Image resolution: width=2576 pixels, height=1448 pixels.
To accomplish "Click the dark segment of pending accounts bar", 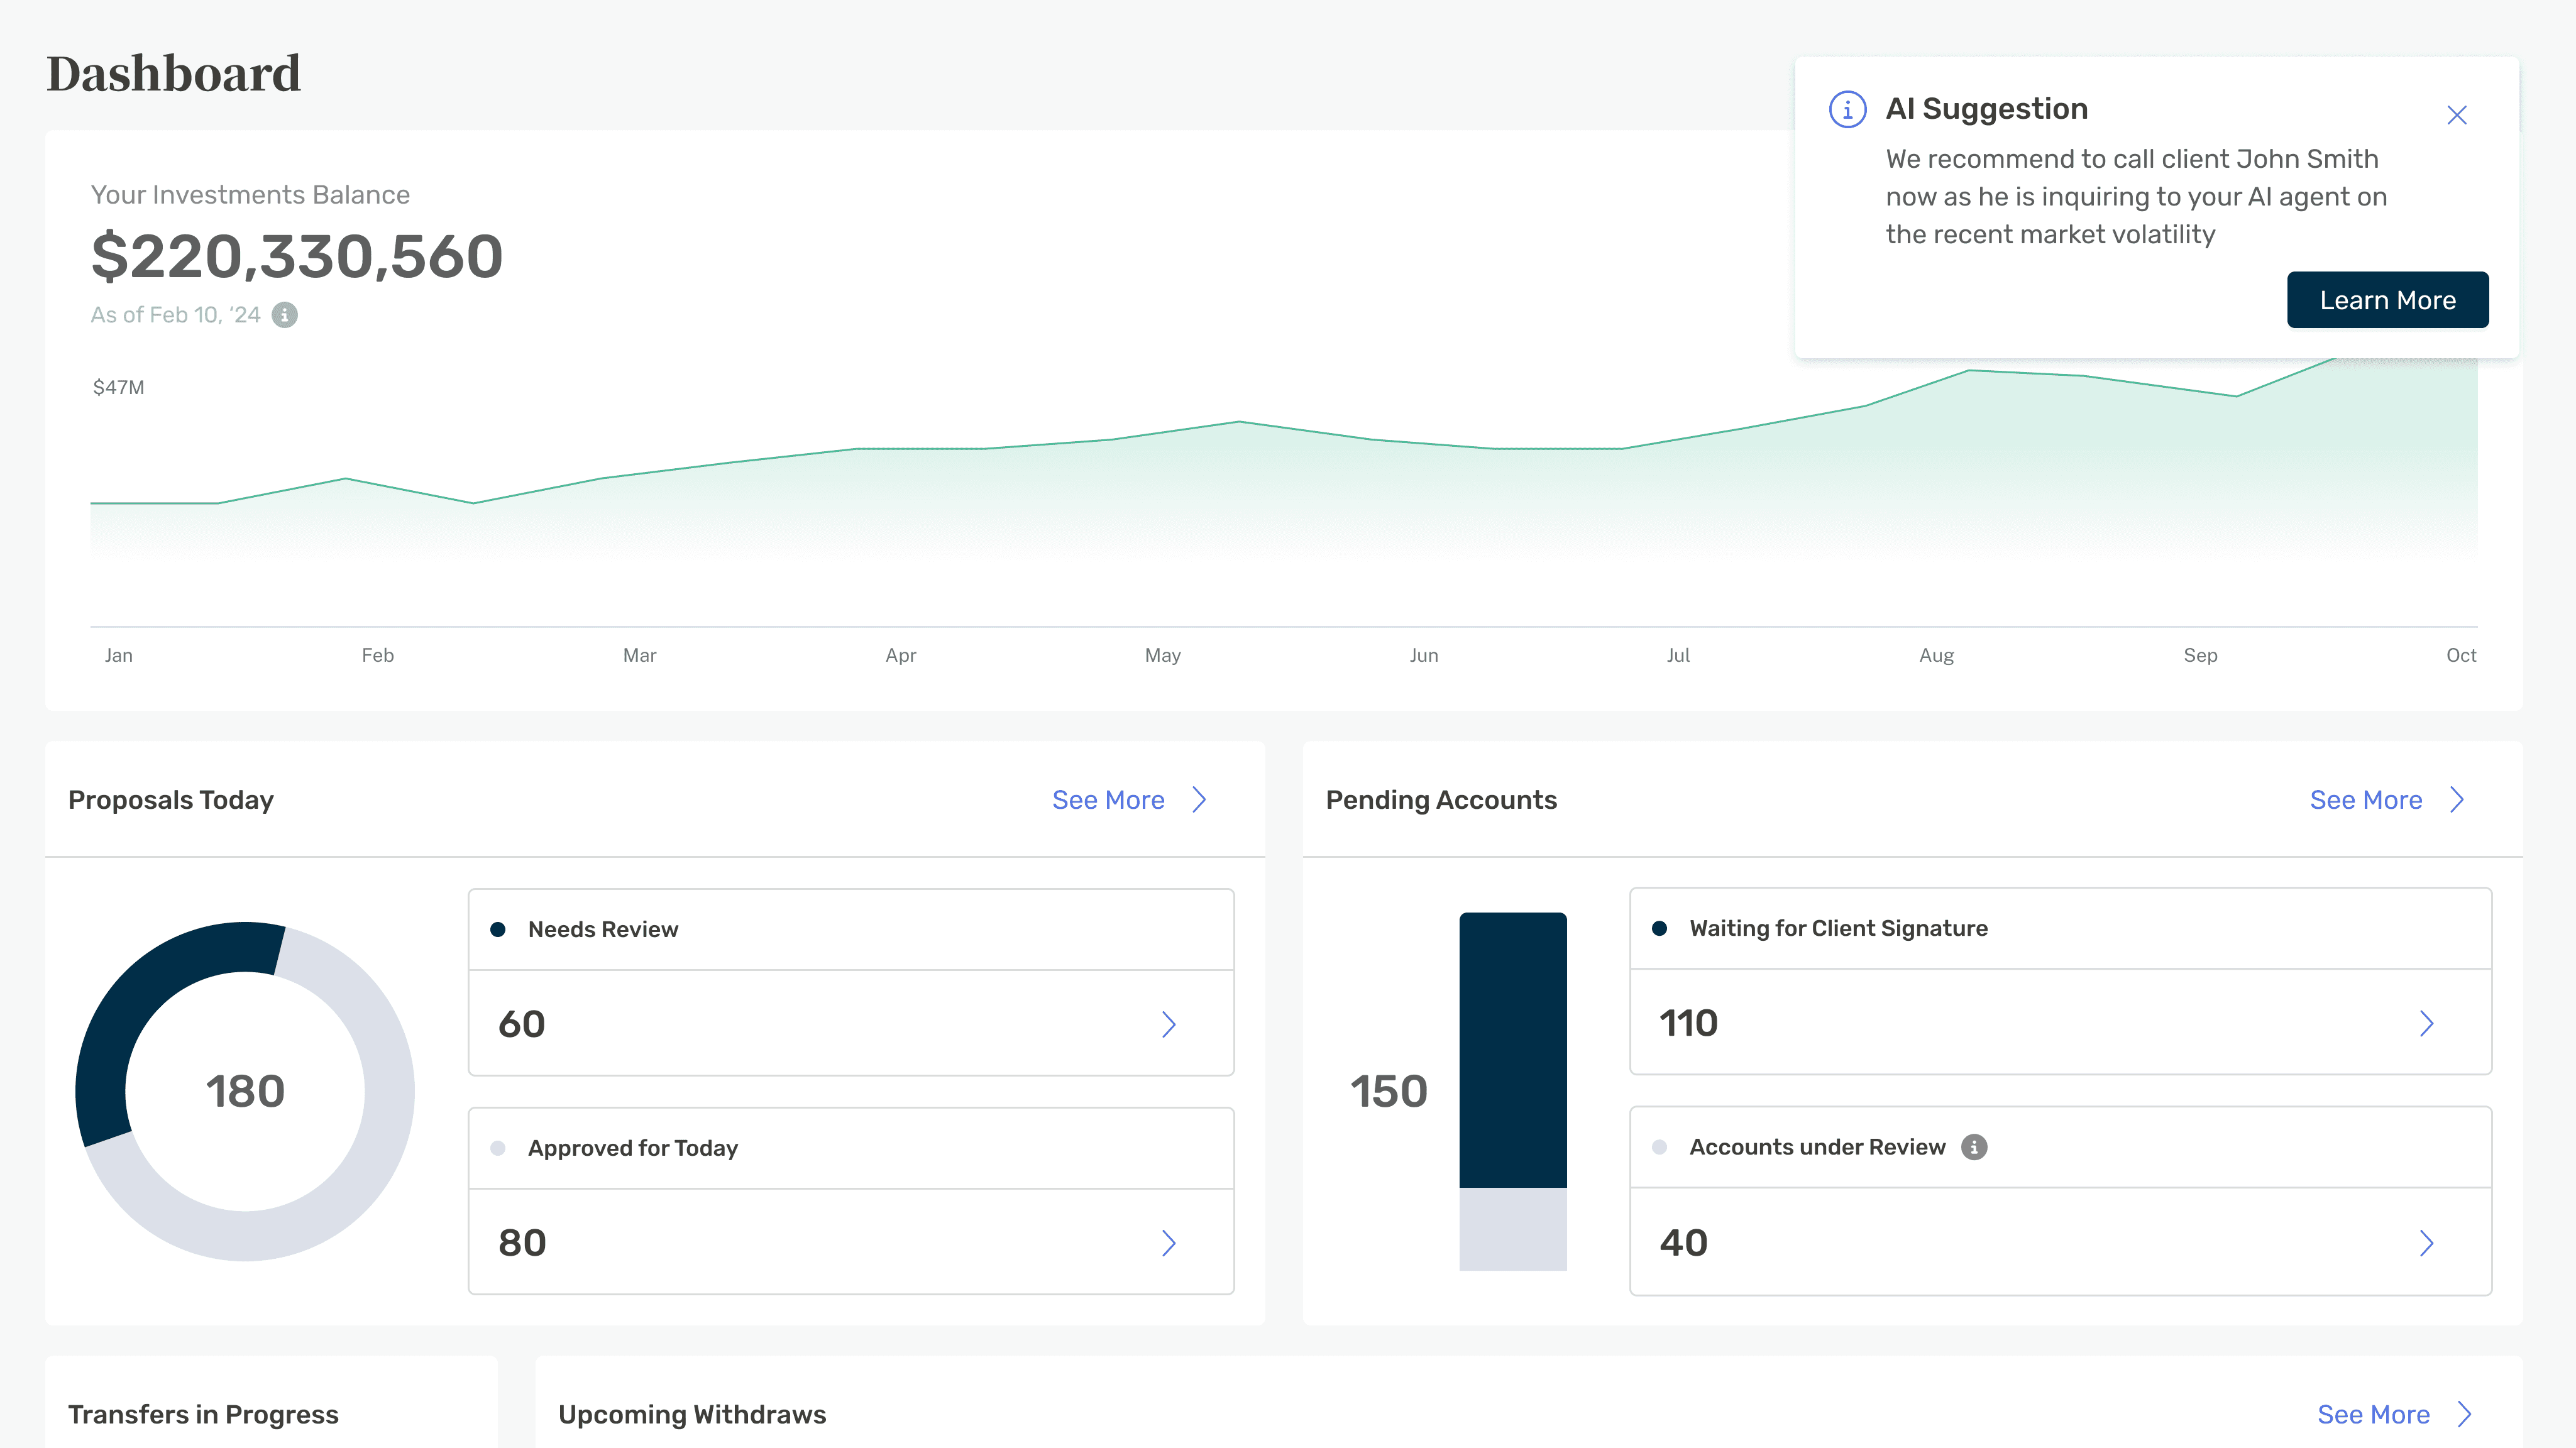I will (1513, 1050).
